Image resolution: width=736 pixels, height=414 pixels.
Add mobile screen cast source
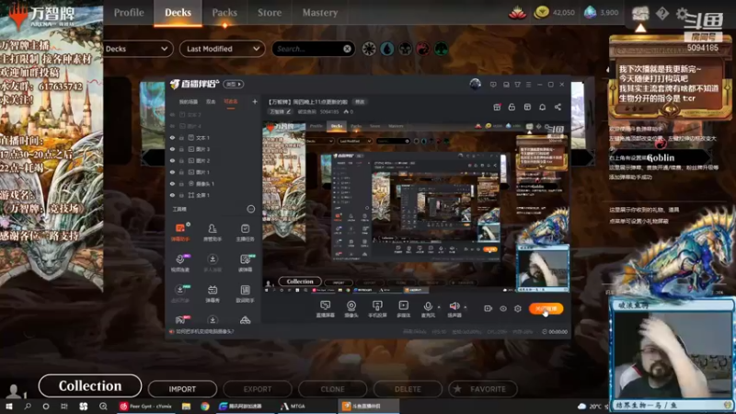pos(377,309)
